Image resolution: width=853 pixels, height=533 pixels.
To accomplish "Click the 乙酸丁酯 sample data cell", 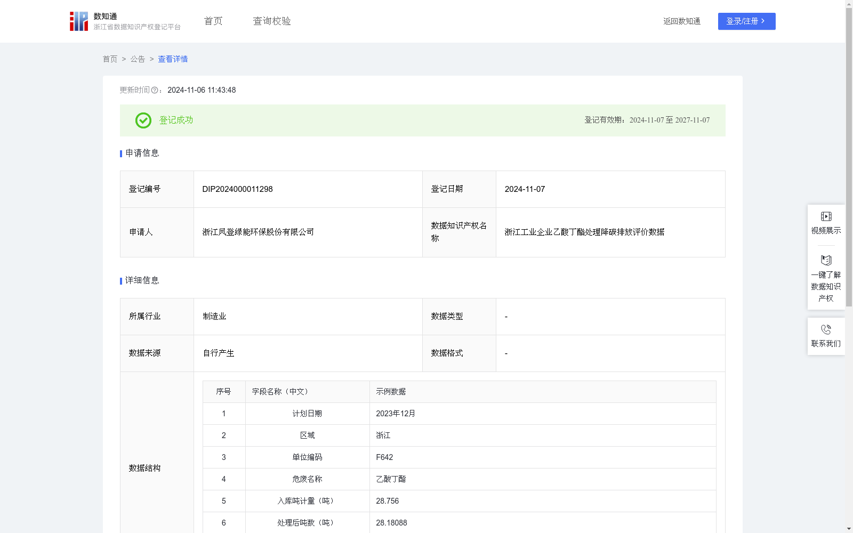I will point(543,479).
